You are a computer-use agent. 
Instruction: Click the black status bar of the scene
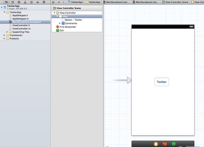(x=163, y=26)
